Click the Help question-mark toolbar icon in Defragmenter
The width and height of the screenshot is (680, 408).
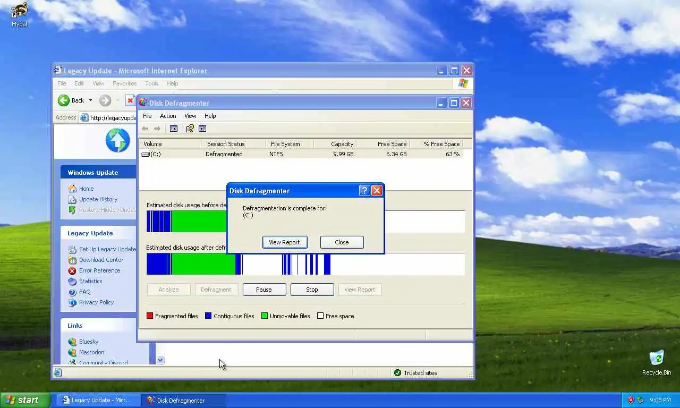pos(190,129)
